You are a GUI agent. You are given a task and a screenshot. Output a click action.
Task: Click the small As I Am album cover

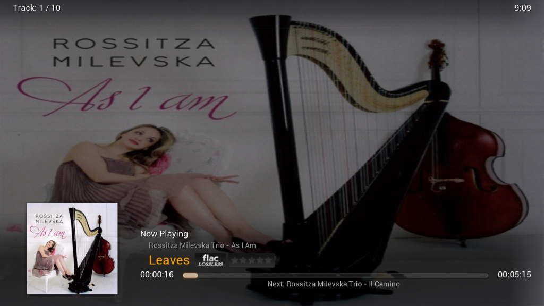[x=72, y=249]
